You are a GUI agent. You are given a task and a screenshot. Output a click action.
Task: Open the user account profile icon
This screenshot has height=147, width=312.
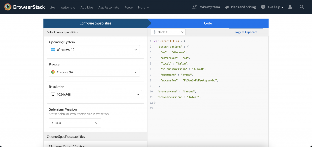point(290,7)
